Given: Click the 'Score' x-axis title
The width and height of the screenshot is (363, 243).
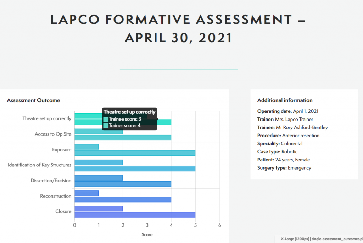Looking at the screenshot, I should [x=147, y=234].
